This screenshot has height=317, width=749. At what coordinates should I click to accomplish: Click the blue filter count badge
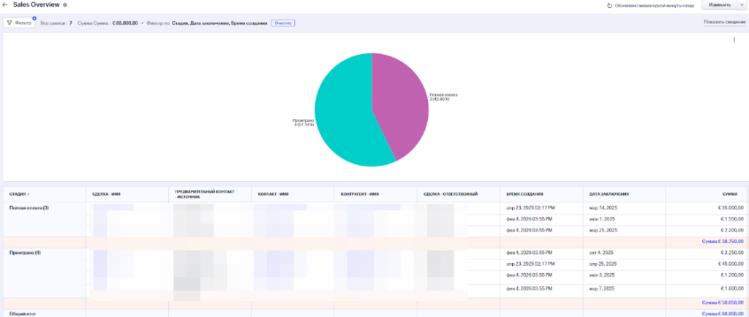click(34, 18)
